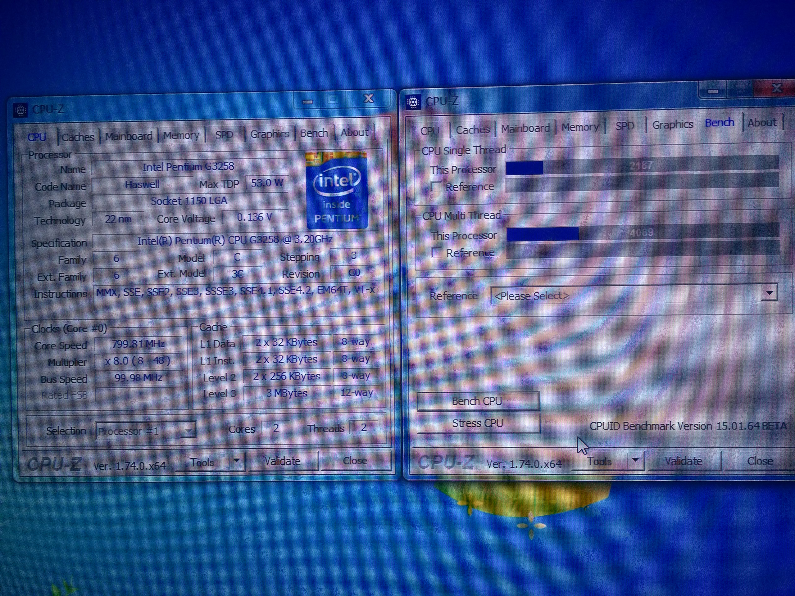Open SPD tab in left window
Screen dimensions: 795x596
(224, 135)
